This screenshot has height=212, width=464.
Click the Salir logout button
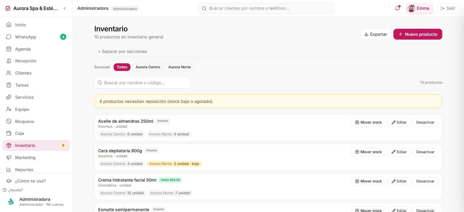pos(448,8)
